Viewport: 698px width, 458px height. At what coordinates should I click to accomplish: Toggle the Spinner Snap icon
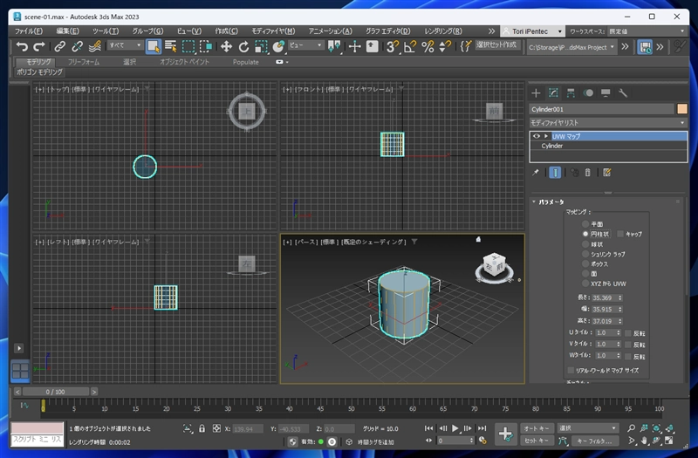pos(444,46)
